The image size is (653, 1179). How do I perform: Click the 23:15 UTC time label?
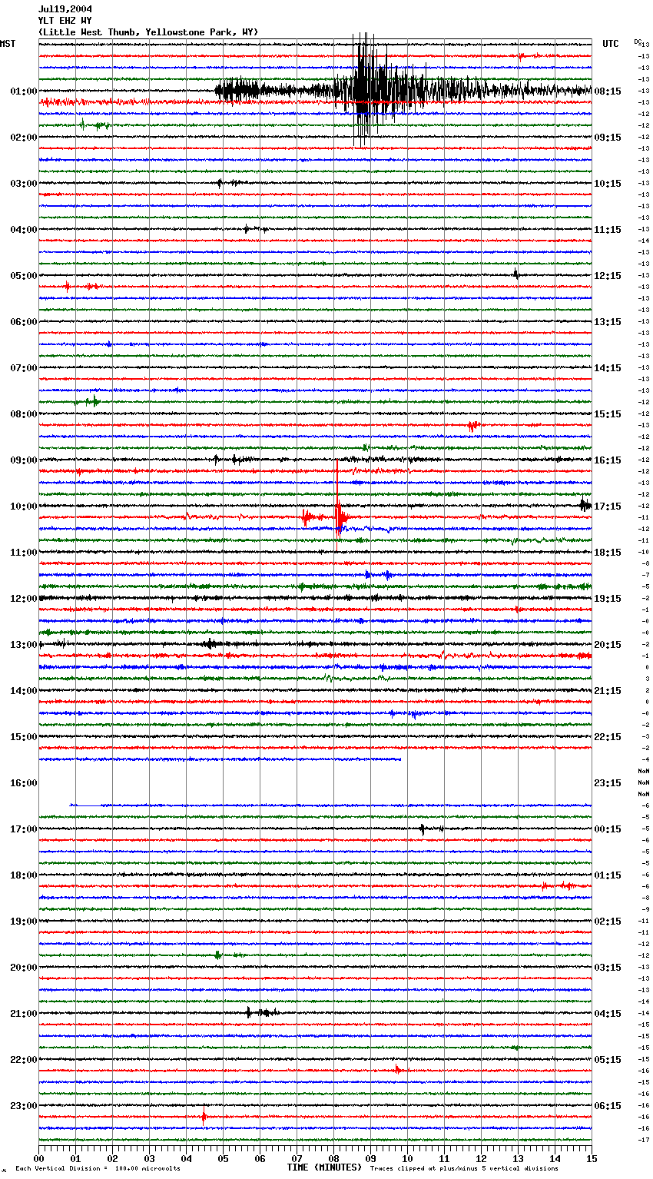click(x=608, y=783)
